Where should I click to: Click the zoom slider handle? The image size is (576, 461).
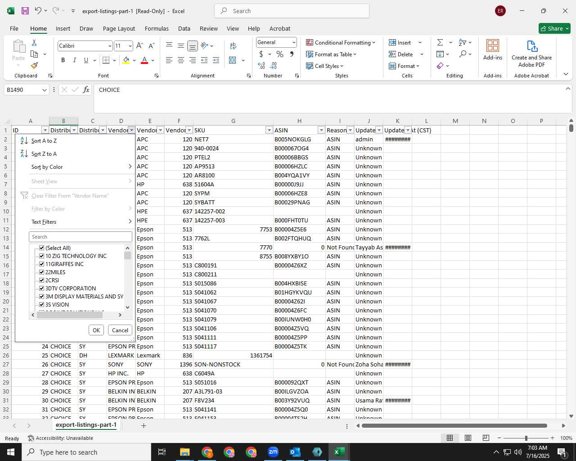pyautogui.click(x=526, y=438)
